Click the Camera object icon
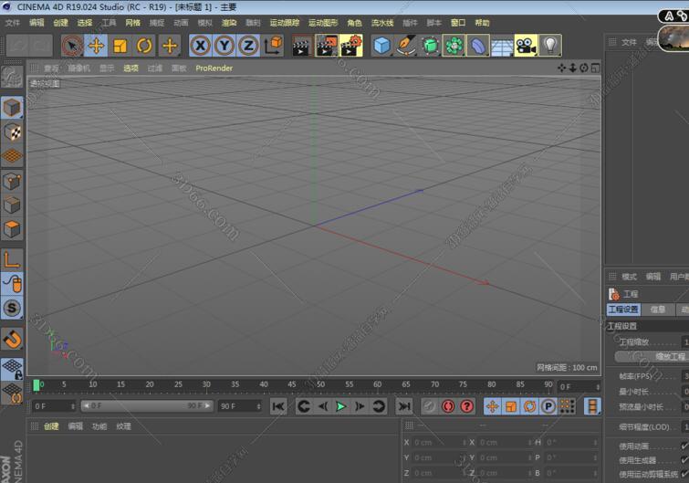 click(525, 46)
